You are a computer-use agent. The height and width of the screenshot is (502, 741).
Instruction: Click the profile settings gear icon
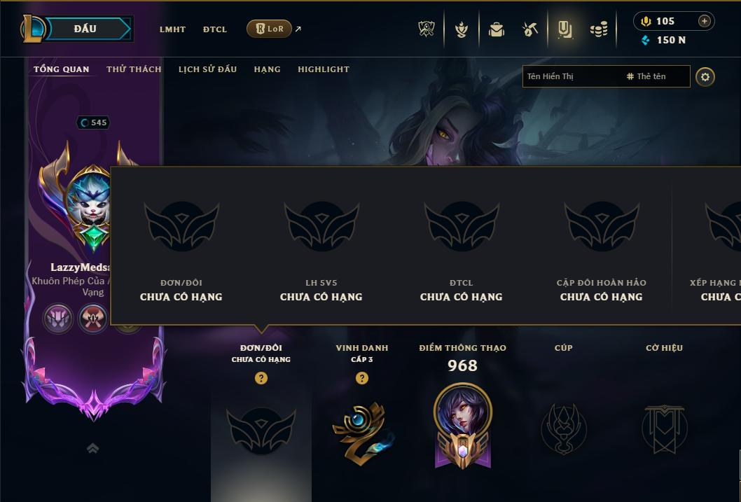click(x=705, y=77)
